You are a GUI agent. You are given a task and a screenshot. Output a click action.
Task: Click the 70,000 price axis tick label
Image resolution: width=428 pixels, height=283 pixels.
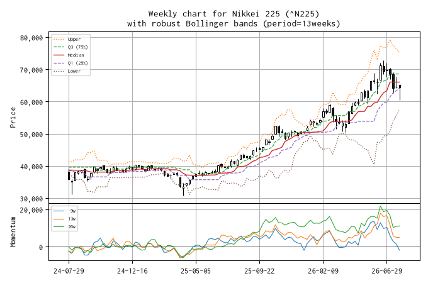click(x=31, y=70)
